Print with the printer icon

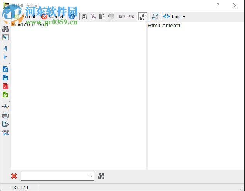coord(5,116)
